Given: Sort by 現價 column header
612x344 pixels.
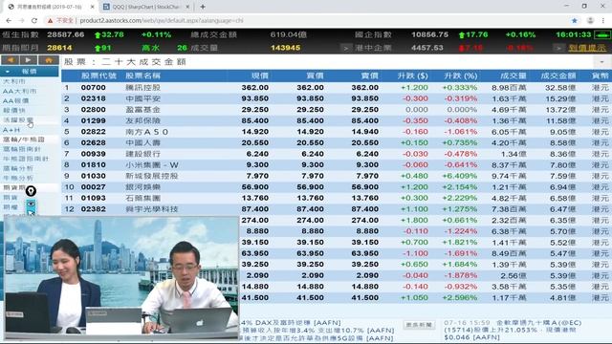Looking at the screenshot, I should tap(260, 75).
